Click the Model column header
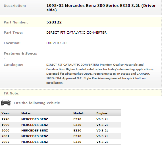Screen dimensions: 162x164 78,113
